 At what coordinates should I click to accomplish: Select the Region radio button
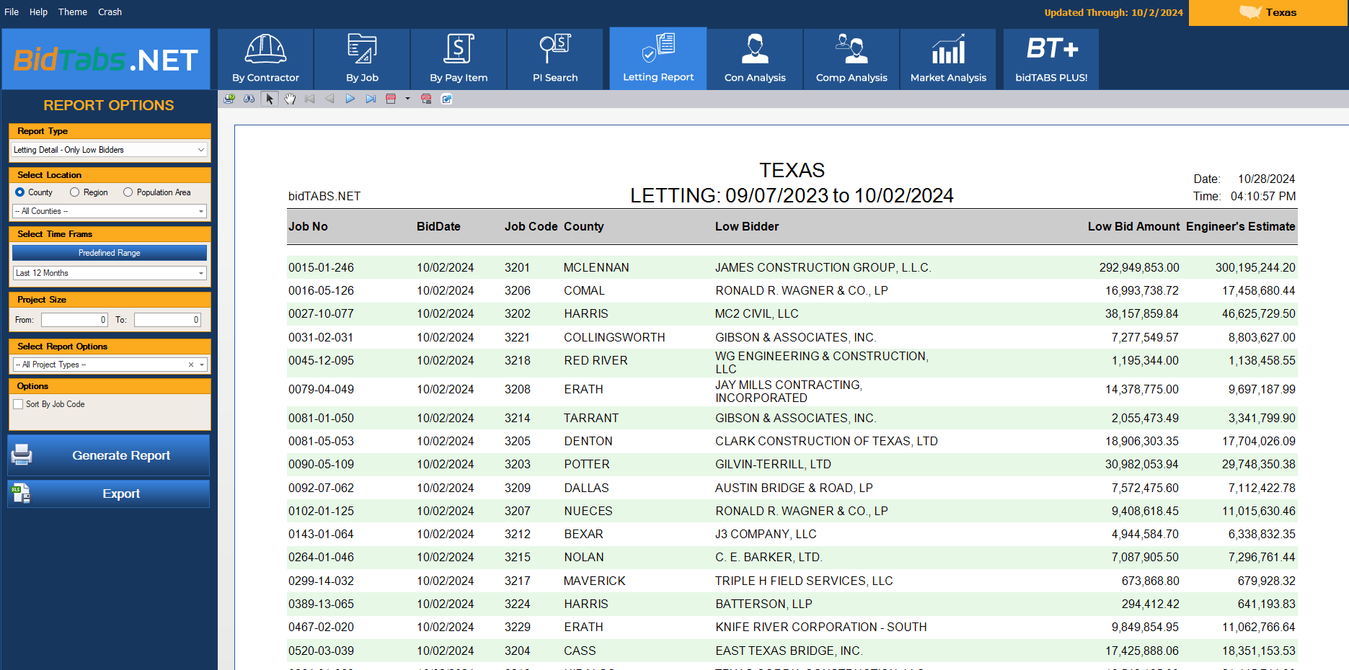pyautogui.click(x=74, y=192)
